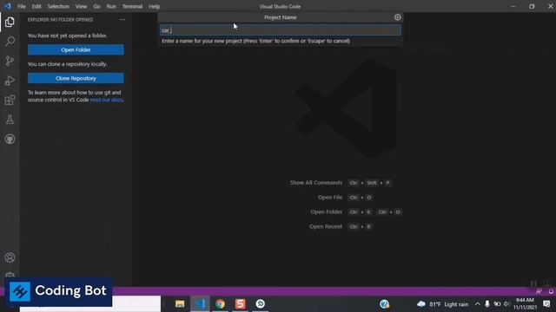Click the Clone Repository button

76,78
